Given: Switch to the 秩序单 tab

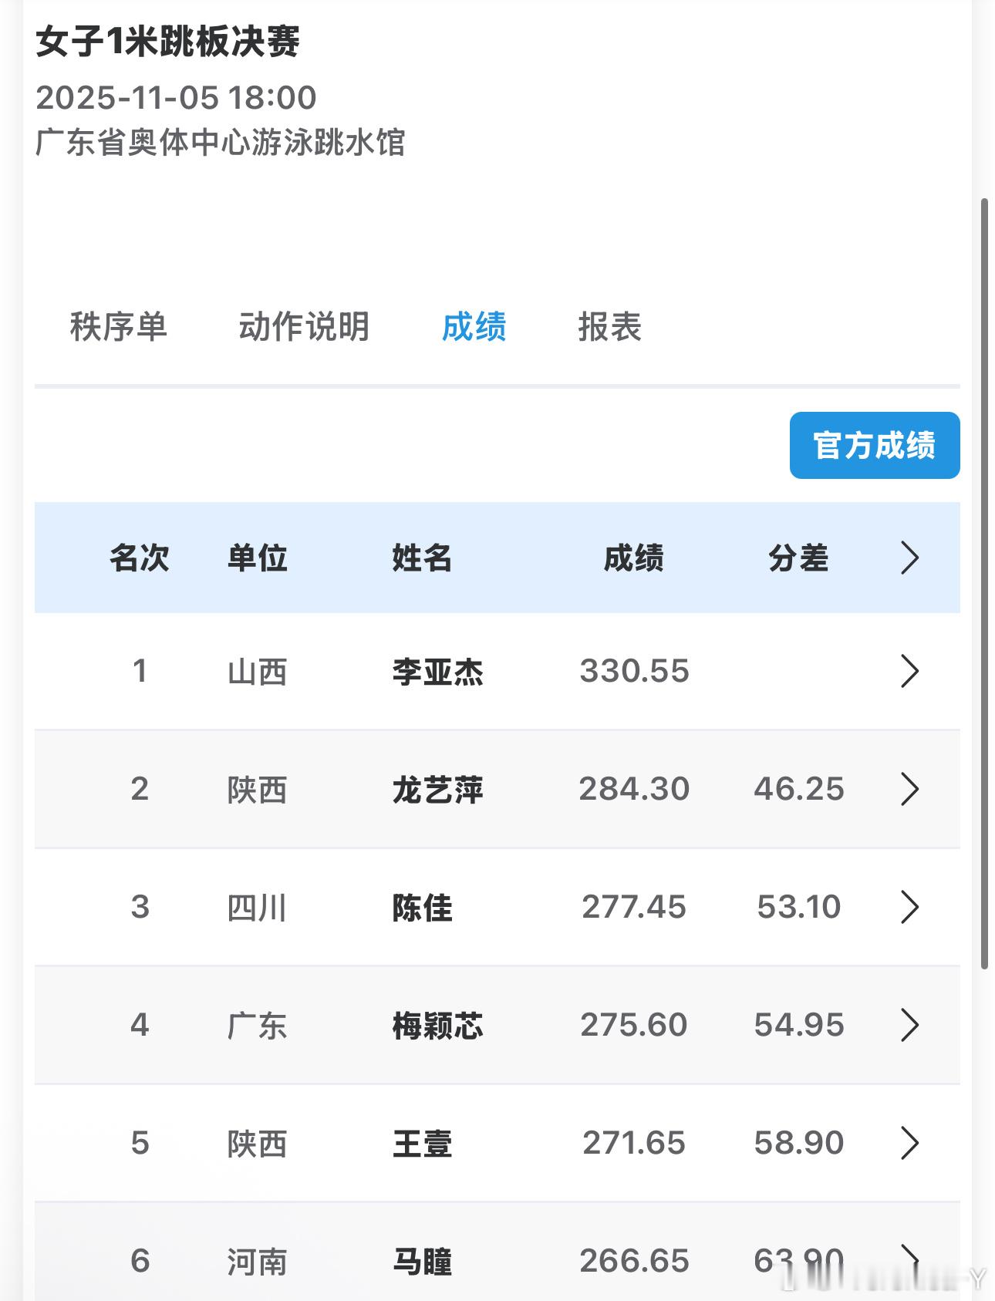Looking at the screenshot, I should tap(119, 327).
